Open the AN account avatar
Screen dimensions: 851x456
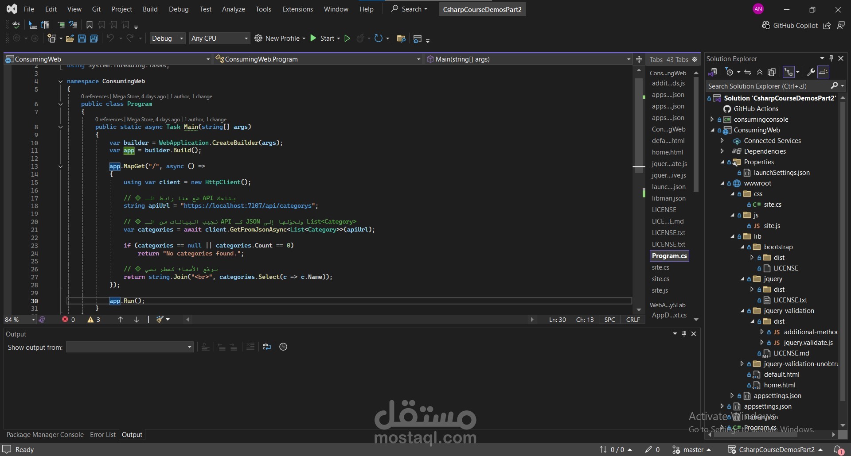pos(758,9)
